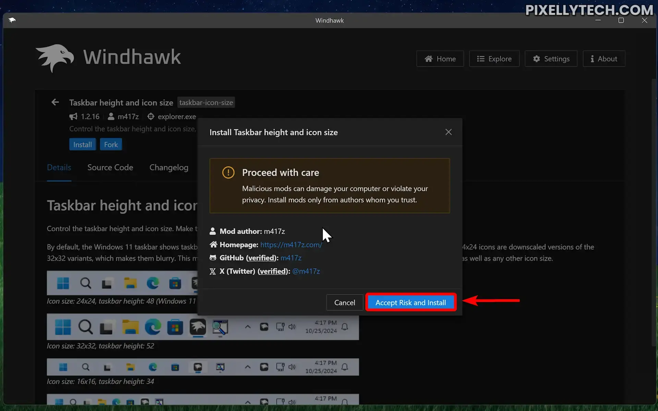658x411 pixels.
Task: Switch to the Source Code tab
Action: (x=110, y=167)
